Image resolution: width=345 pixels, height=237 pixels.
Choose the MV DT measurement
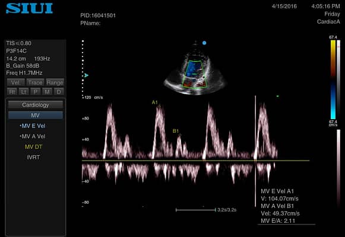click(33, 147)
